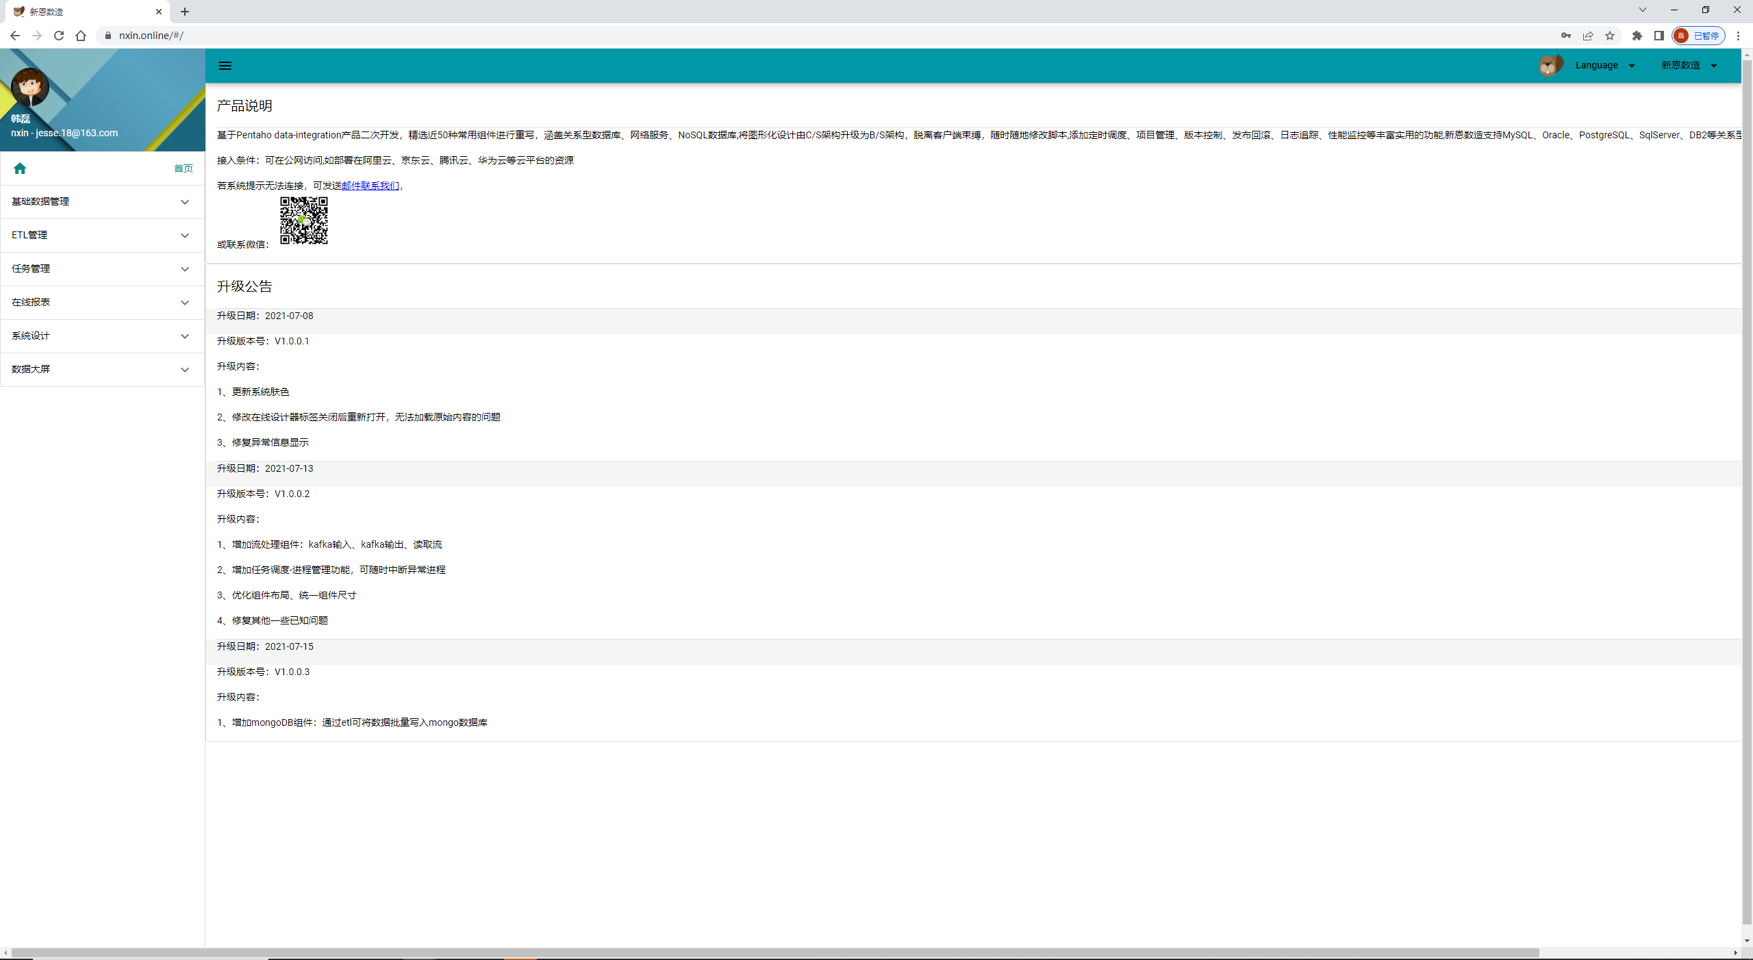
Task: Click the 邮件联系我们 email link
Action: 370,186
